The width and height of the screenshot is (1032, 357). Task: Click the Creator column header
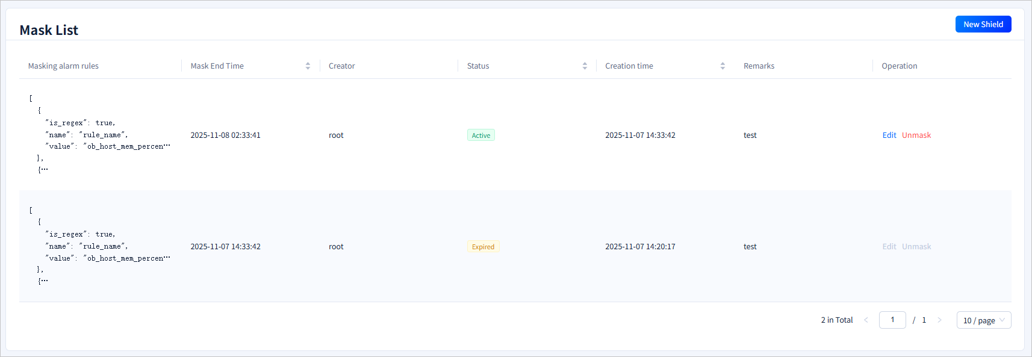pos(341,66)
